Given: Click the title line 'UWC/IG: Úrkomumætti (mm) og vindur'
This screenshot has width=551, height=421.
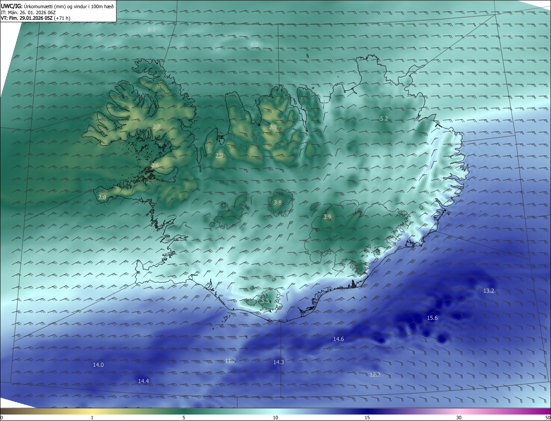Looking at the screenshot, I should pyautogui.click(x=57, y=6).
